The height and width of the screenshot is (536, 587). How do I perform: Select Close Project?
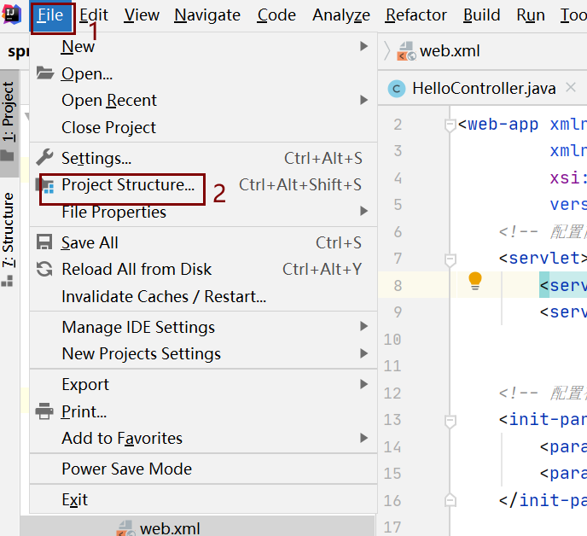click(108, 127)
